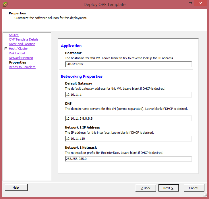
Task: Cancel the OVF deployment wizard
Action: point(193,188)
